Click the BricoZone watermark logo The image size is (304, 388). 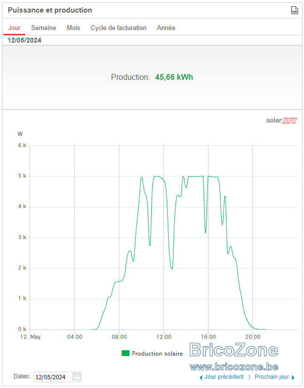pyautogui.click(x=234, y=350)
